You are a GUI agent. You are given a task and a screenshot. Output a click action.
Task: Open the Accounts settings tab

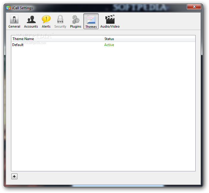[31, 21]
